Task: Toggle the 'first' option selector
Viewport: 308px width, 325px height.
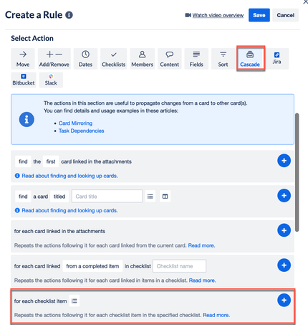Action: pos(51,161)
